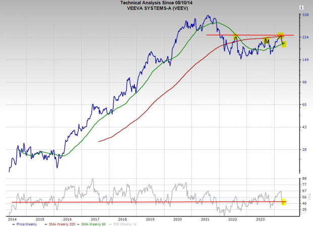Select the 2020 label on time axis
The image size is (313, 227).
[177, 219]
